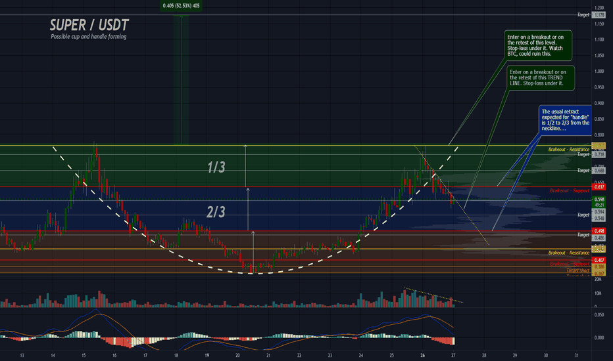Click the 20 date on time axis
This screenshot has height=361, width=613.
[237, 356]
